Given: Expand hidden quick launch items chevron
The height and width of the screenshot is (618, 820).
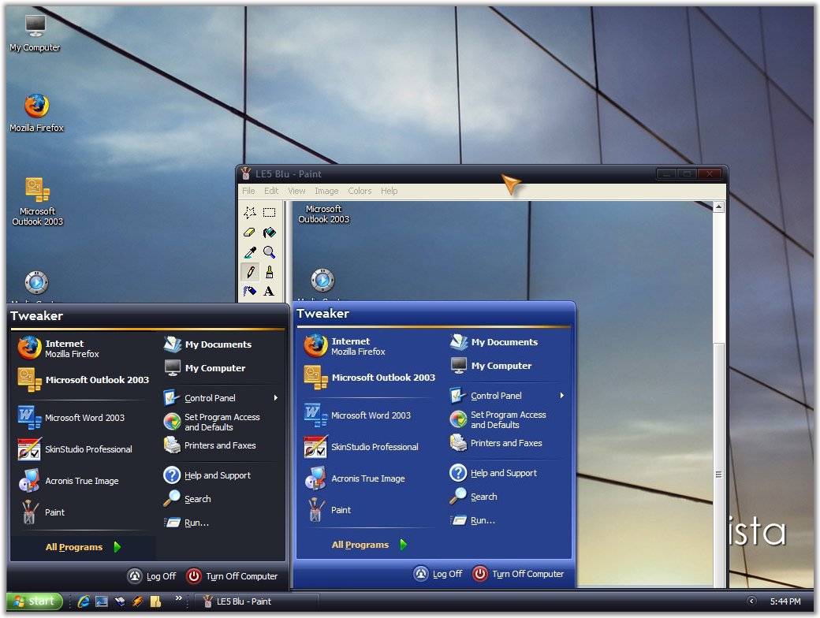Looking at the screenshot, I should [179, 598].
